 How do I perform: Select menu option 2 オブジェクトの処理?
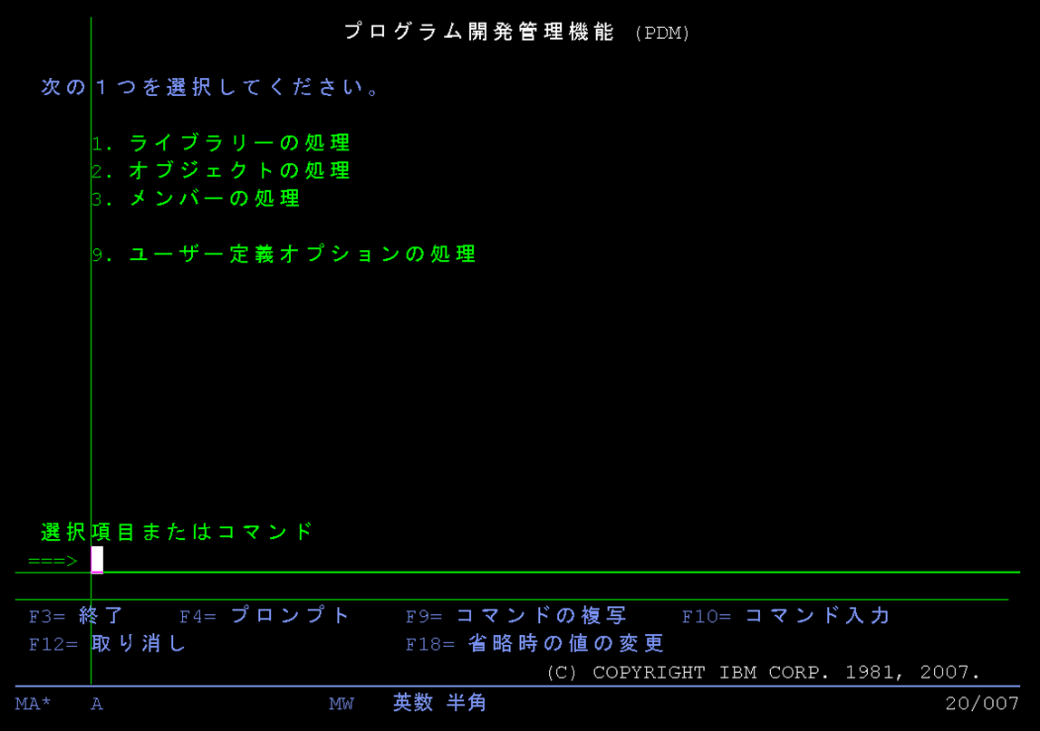tap(221, 170)
